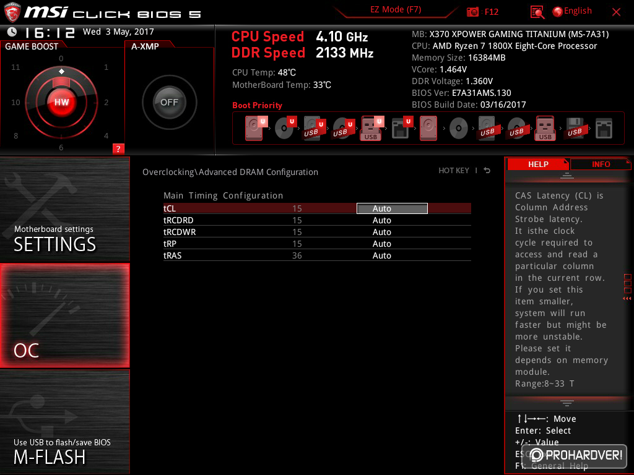Open the BIOS search magnifier icon
The image size is (634, 475).
537,12
